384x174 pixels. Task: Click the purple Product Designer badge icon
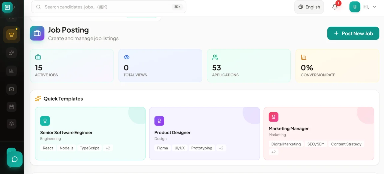[x=159, y=121]
